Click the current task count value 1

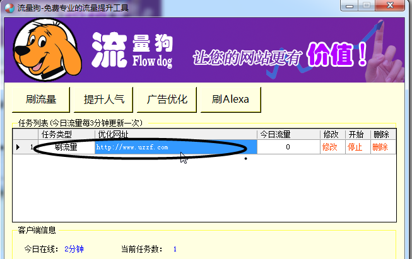click(x=175, y=249)
